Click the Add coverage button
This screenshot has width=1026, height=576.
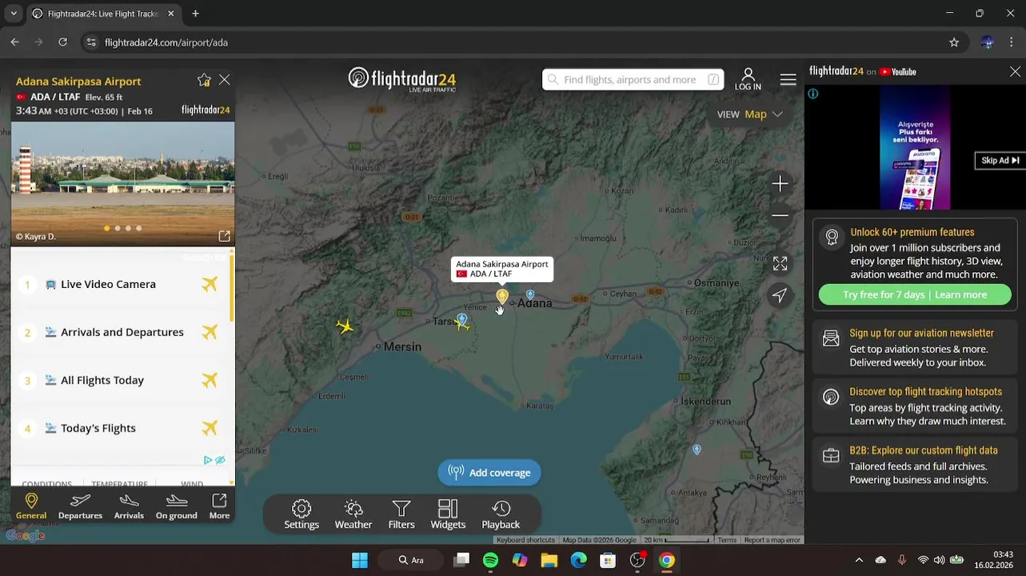point(489,473)
